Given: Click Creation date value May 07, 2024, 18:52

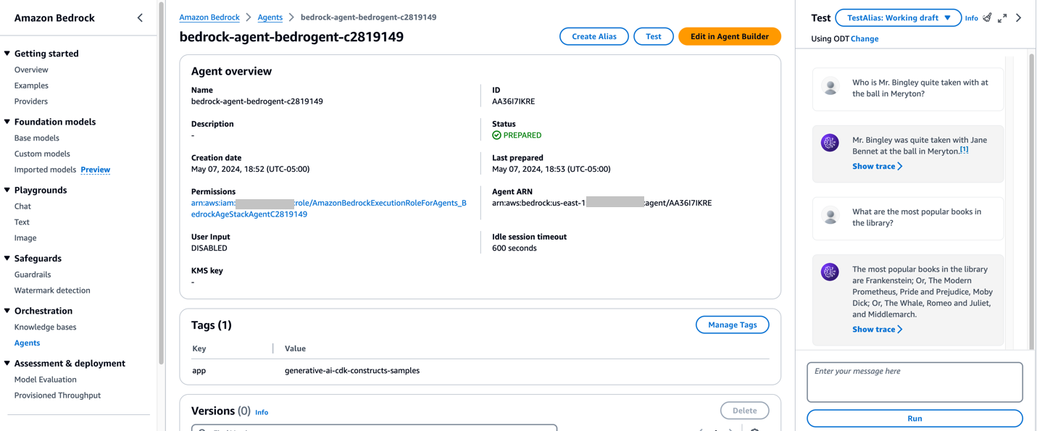Looking at the screenshot, I should coord(250,170).
